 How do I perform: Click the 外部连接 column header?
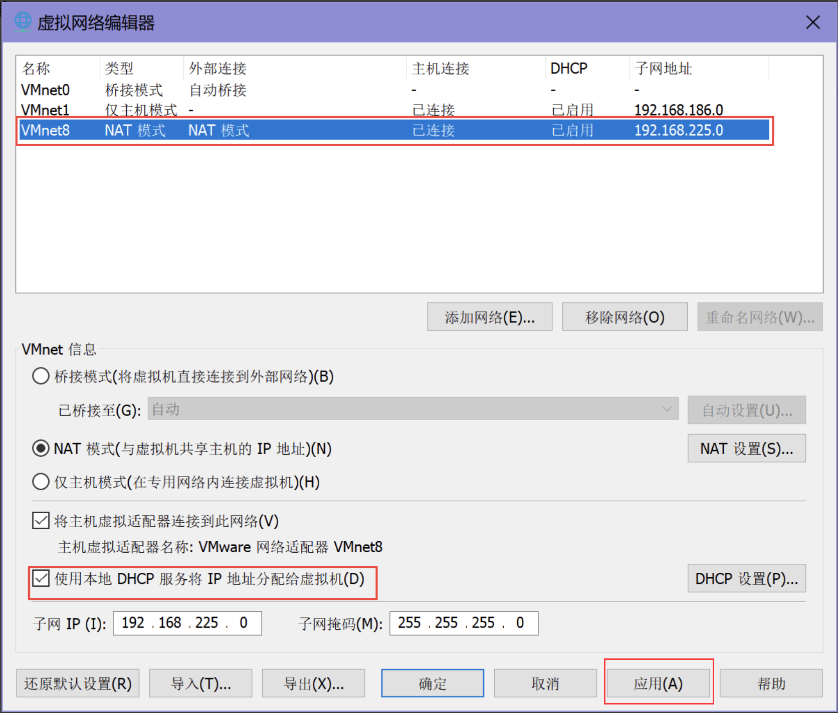pos(295,68)
